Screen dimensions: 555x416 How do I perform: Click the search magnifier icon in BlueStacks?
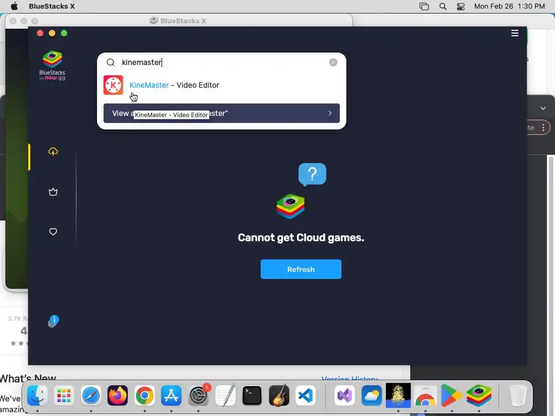(x=111, y=63)
